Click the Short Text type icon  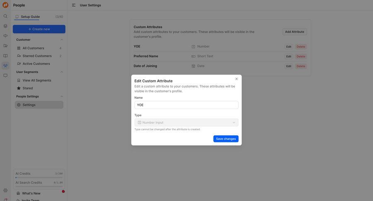point(194,56)
